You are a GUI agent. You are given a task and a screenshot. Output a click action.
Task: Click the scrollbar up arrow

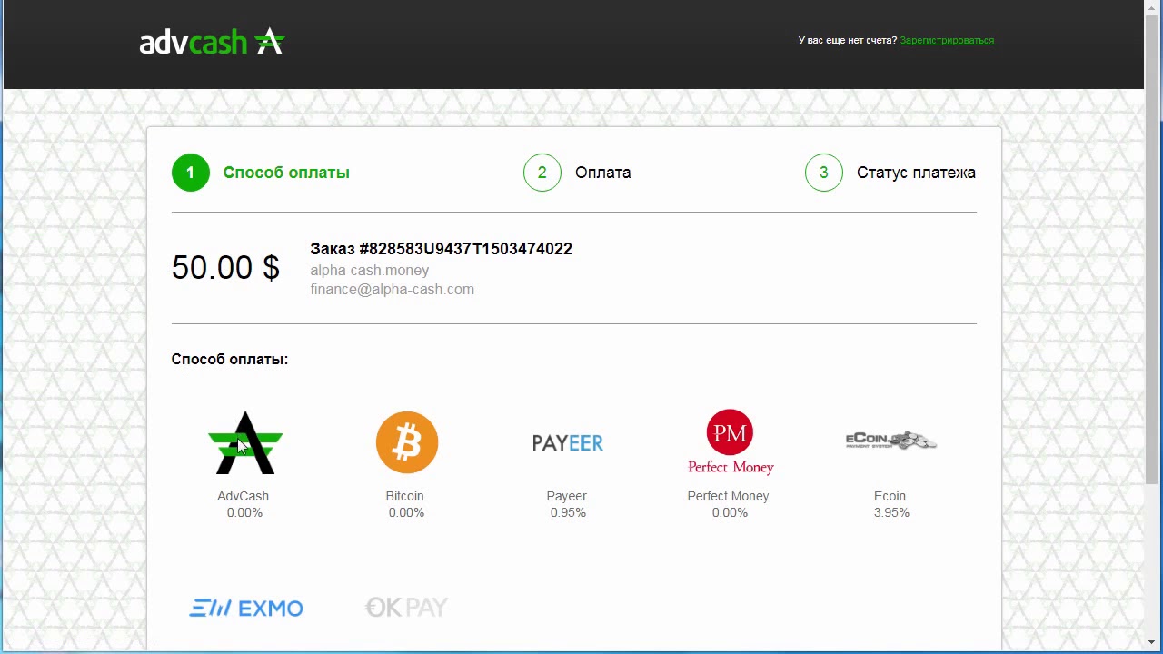coord(1152,7)
